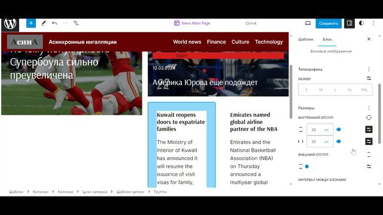Select font size S

click(306, 90)
